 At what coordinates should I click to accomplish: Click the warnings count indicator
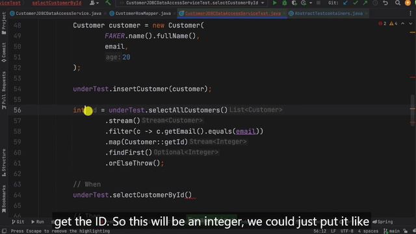(393, 23)
